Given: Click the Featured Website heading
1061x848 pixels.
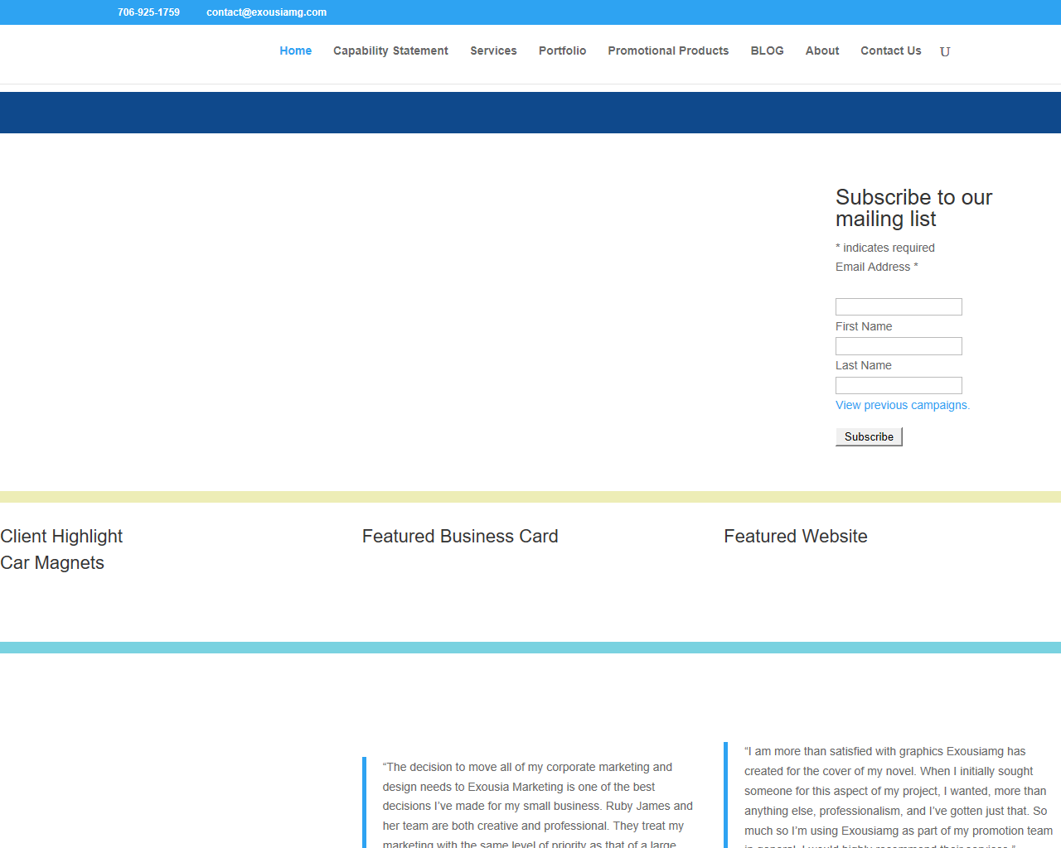Looking at the screenshot, I should coord(795,537).
